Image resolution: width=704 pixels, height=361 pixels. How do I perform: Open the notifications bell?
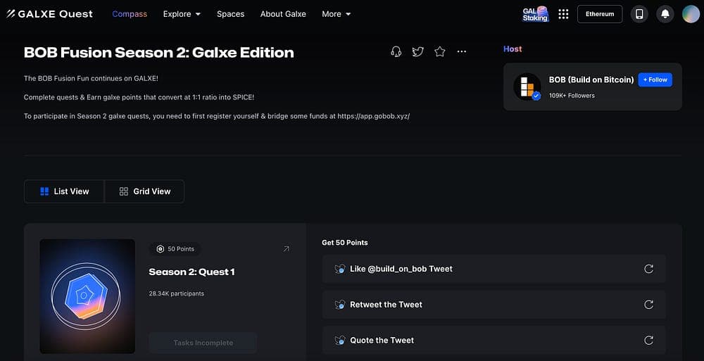click(665, 14)
